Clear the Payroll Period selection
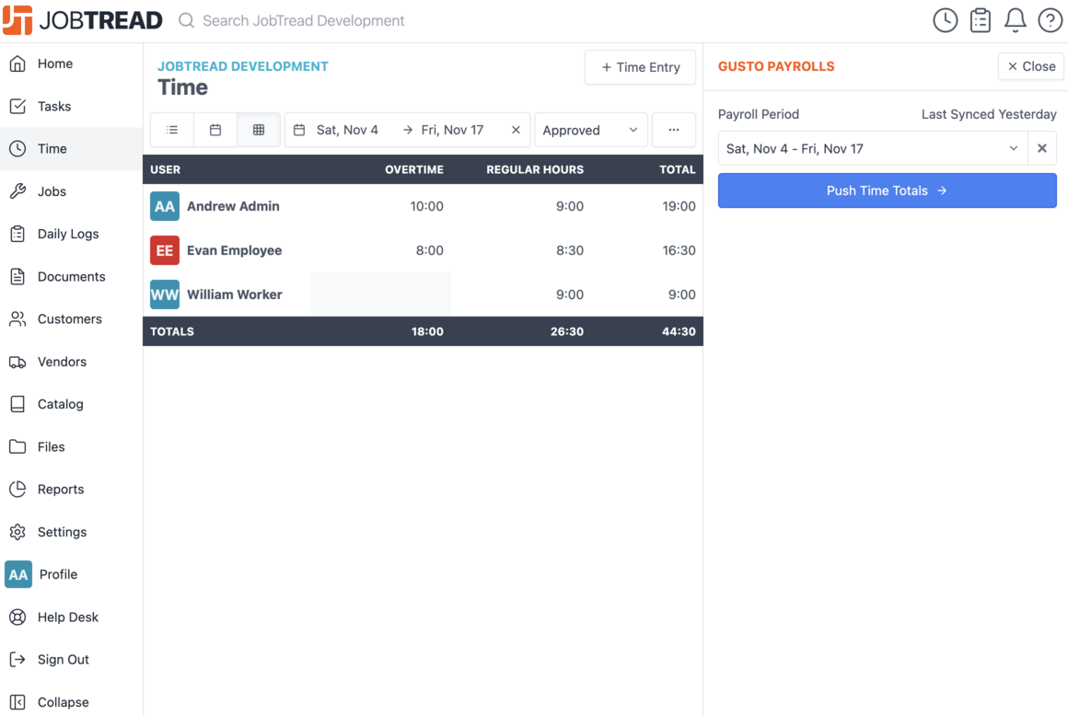Image resolution: width=1068 pixels, height=716 pixels. coord(1041,148)
